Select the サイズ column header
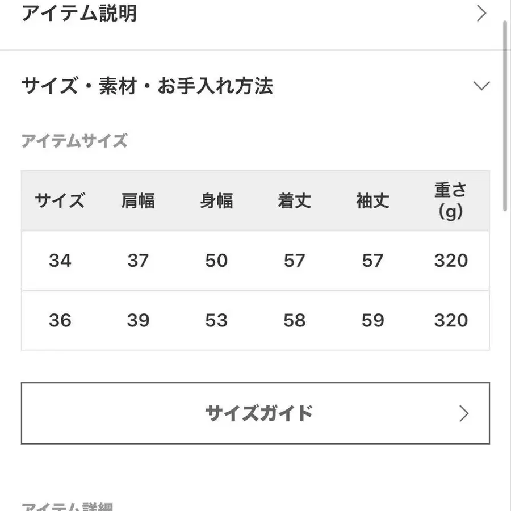Viewport: 511px width, 511px height. click(x=59, y=201)
